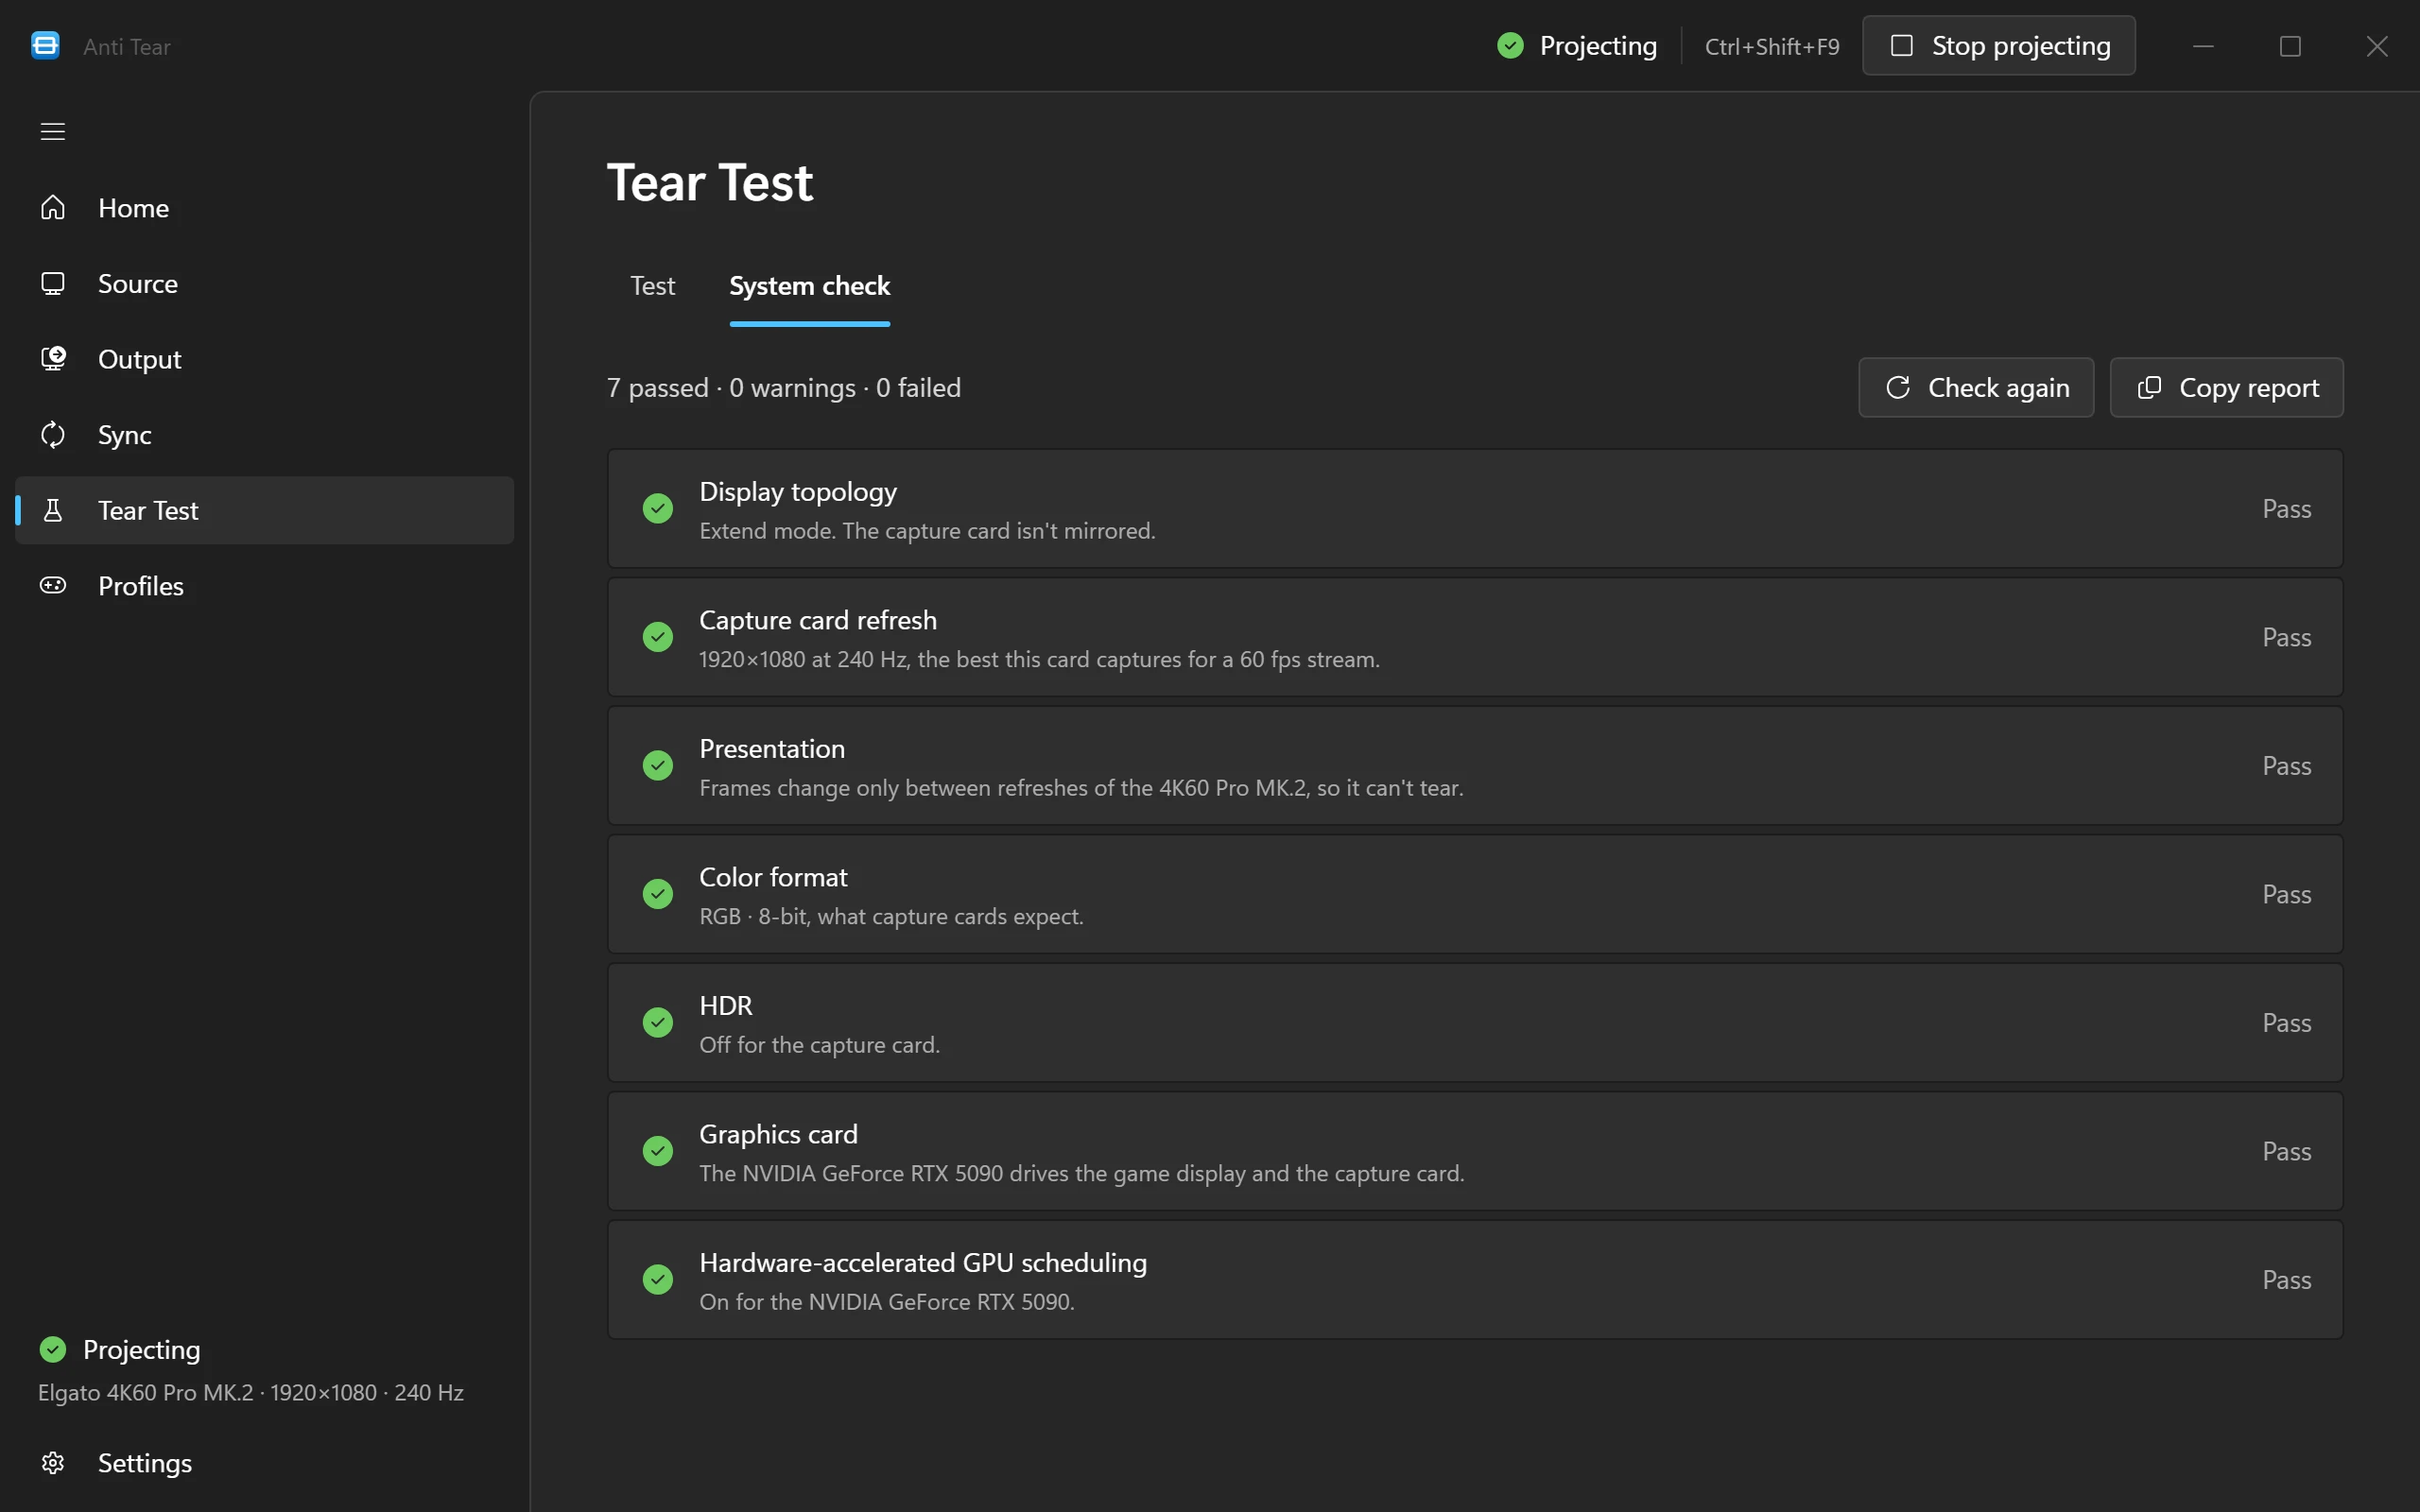The height and width of the screenshot is (1512, 2420).
Task: Click 'Elgato 4K60 Pro MK.2 · 1920×1080 · 240 Hz' status
Action: pyautogui.click(x=251, y=1393)
